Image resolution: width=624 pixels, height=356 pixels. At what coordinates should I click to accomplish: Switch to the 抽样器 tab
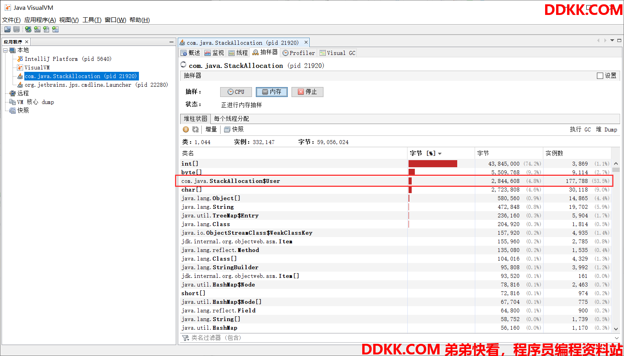[x=265, y=53]
